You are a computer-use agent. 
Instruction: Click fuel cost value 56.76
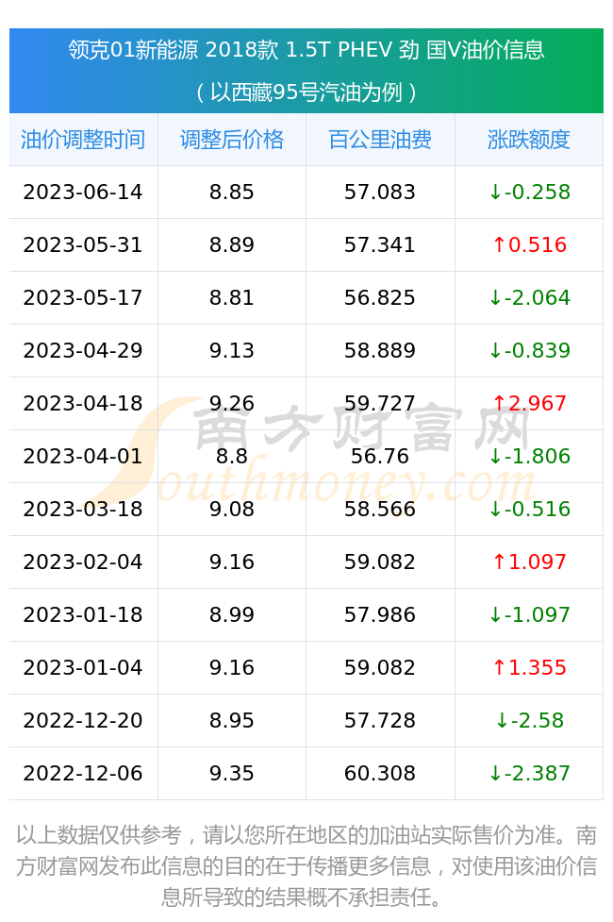(x=380, y=457)
